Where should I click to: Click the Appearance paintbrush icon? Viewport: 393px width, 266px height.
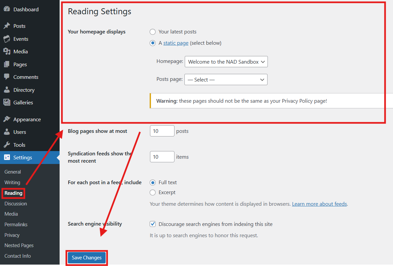point(7,119)
